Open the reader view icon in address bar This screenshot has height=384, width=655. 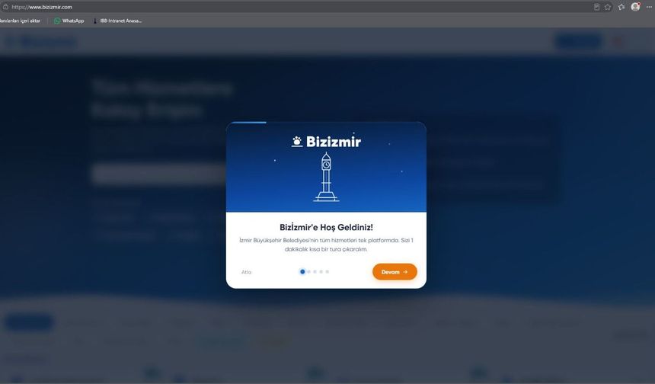coord(596,7)
